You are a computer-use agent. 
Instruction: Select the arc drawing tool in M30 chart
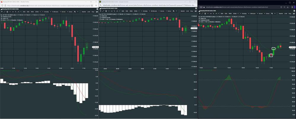point(117,11)
